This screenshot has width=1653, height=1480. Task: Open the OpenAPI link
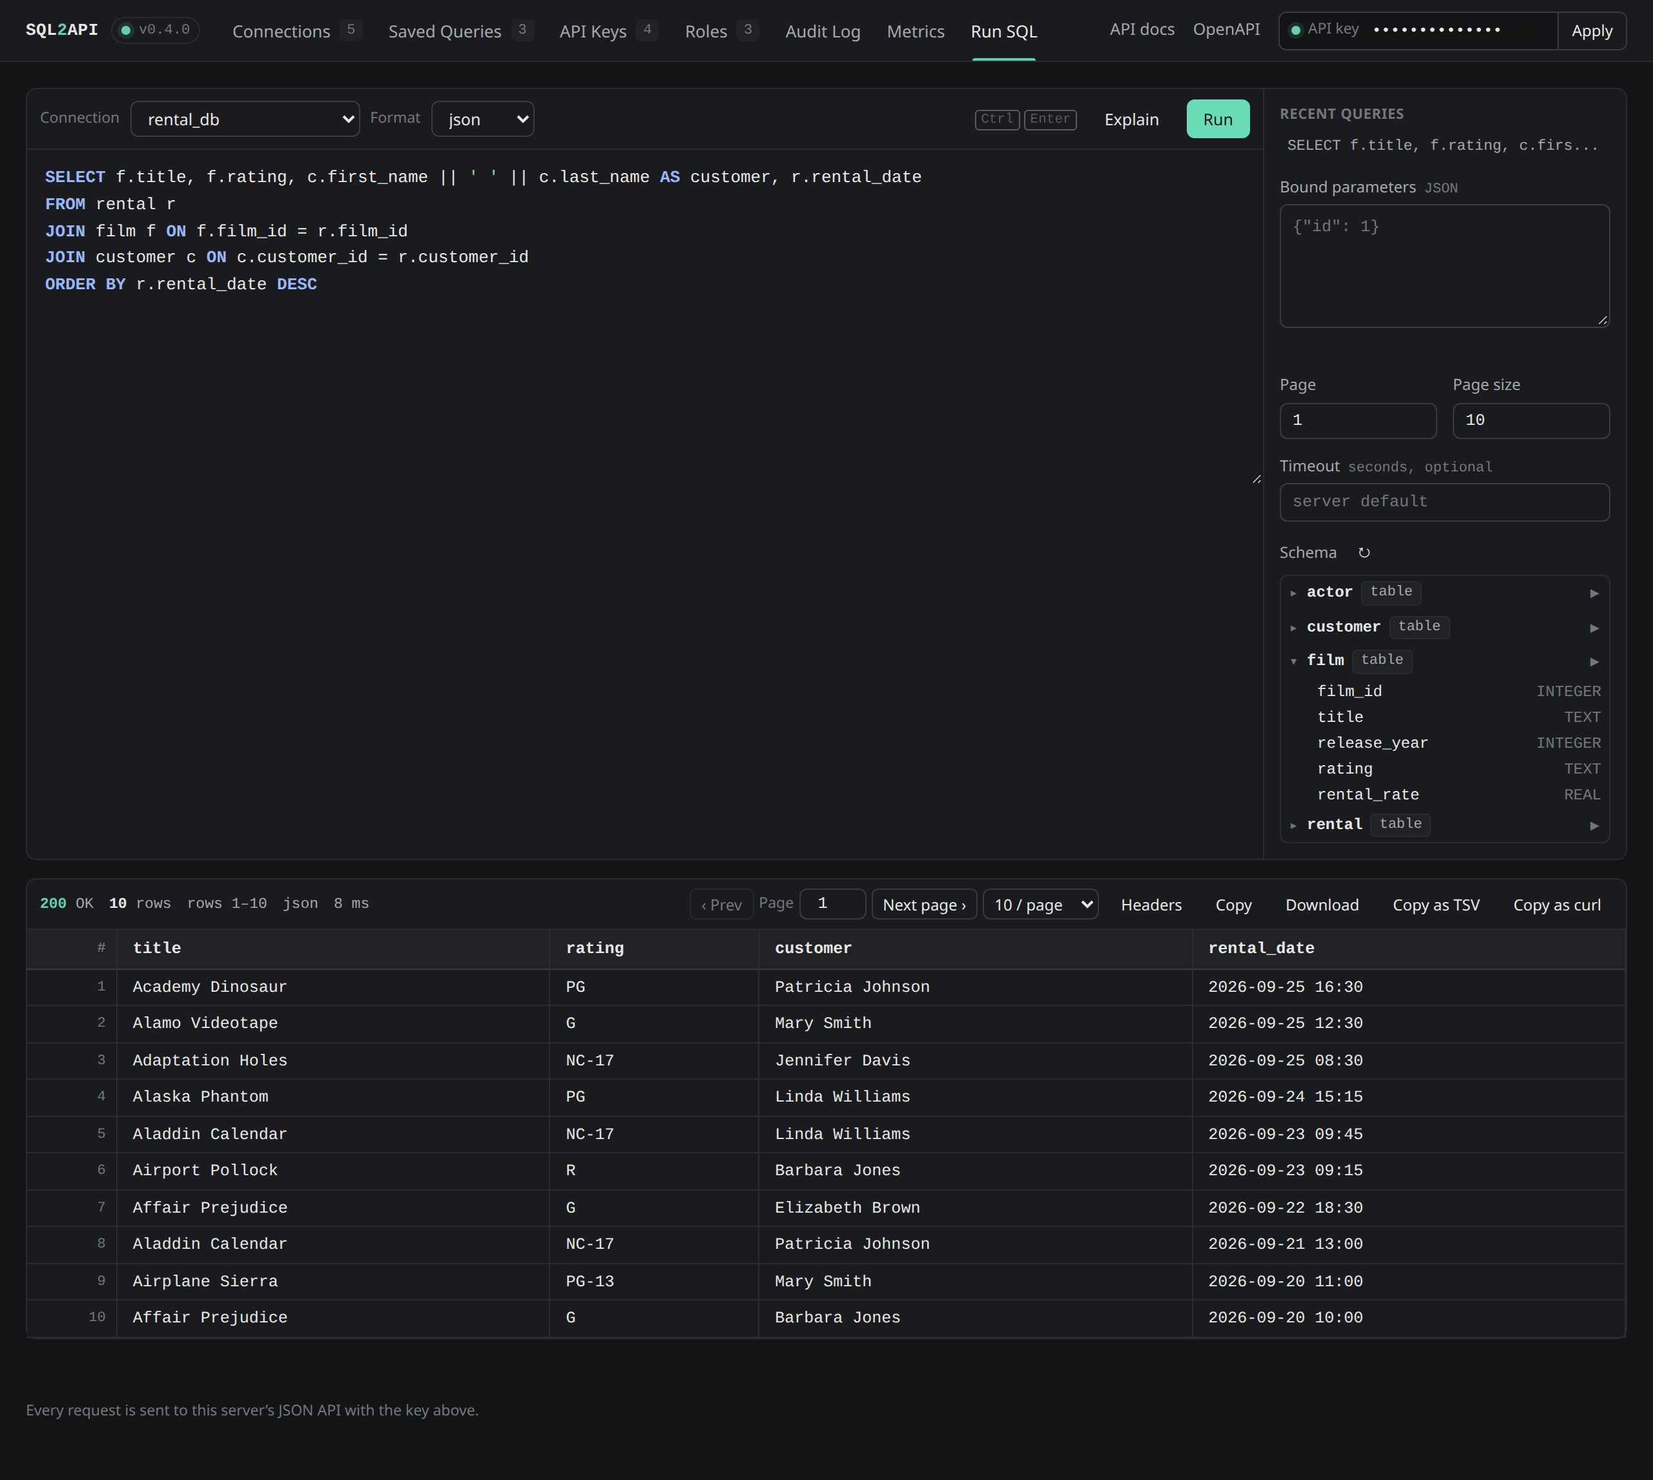point(1226,29)
